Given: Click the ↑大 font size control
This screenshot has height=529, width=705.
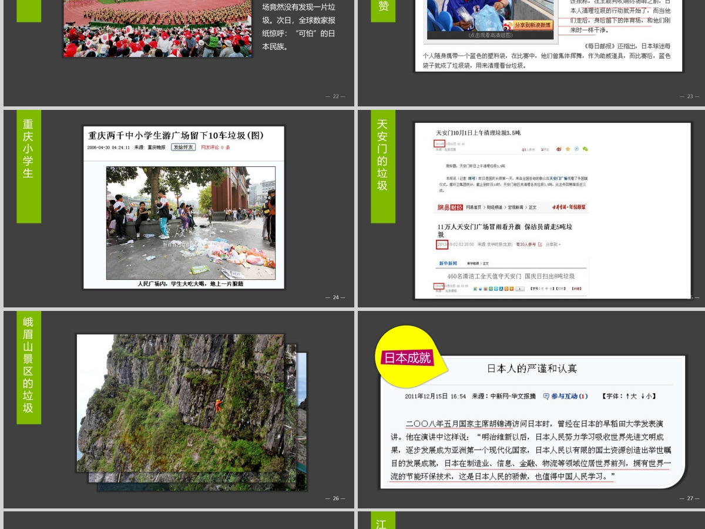Looking at the screenshot, I should [631, 397].
